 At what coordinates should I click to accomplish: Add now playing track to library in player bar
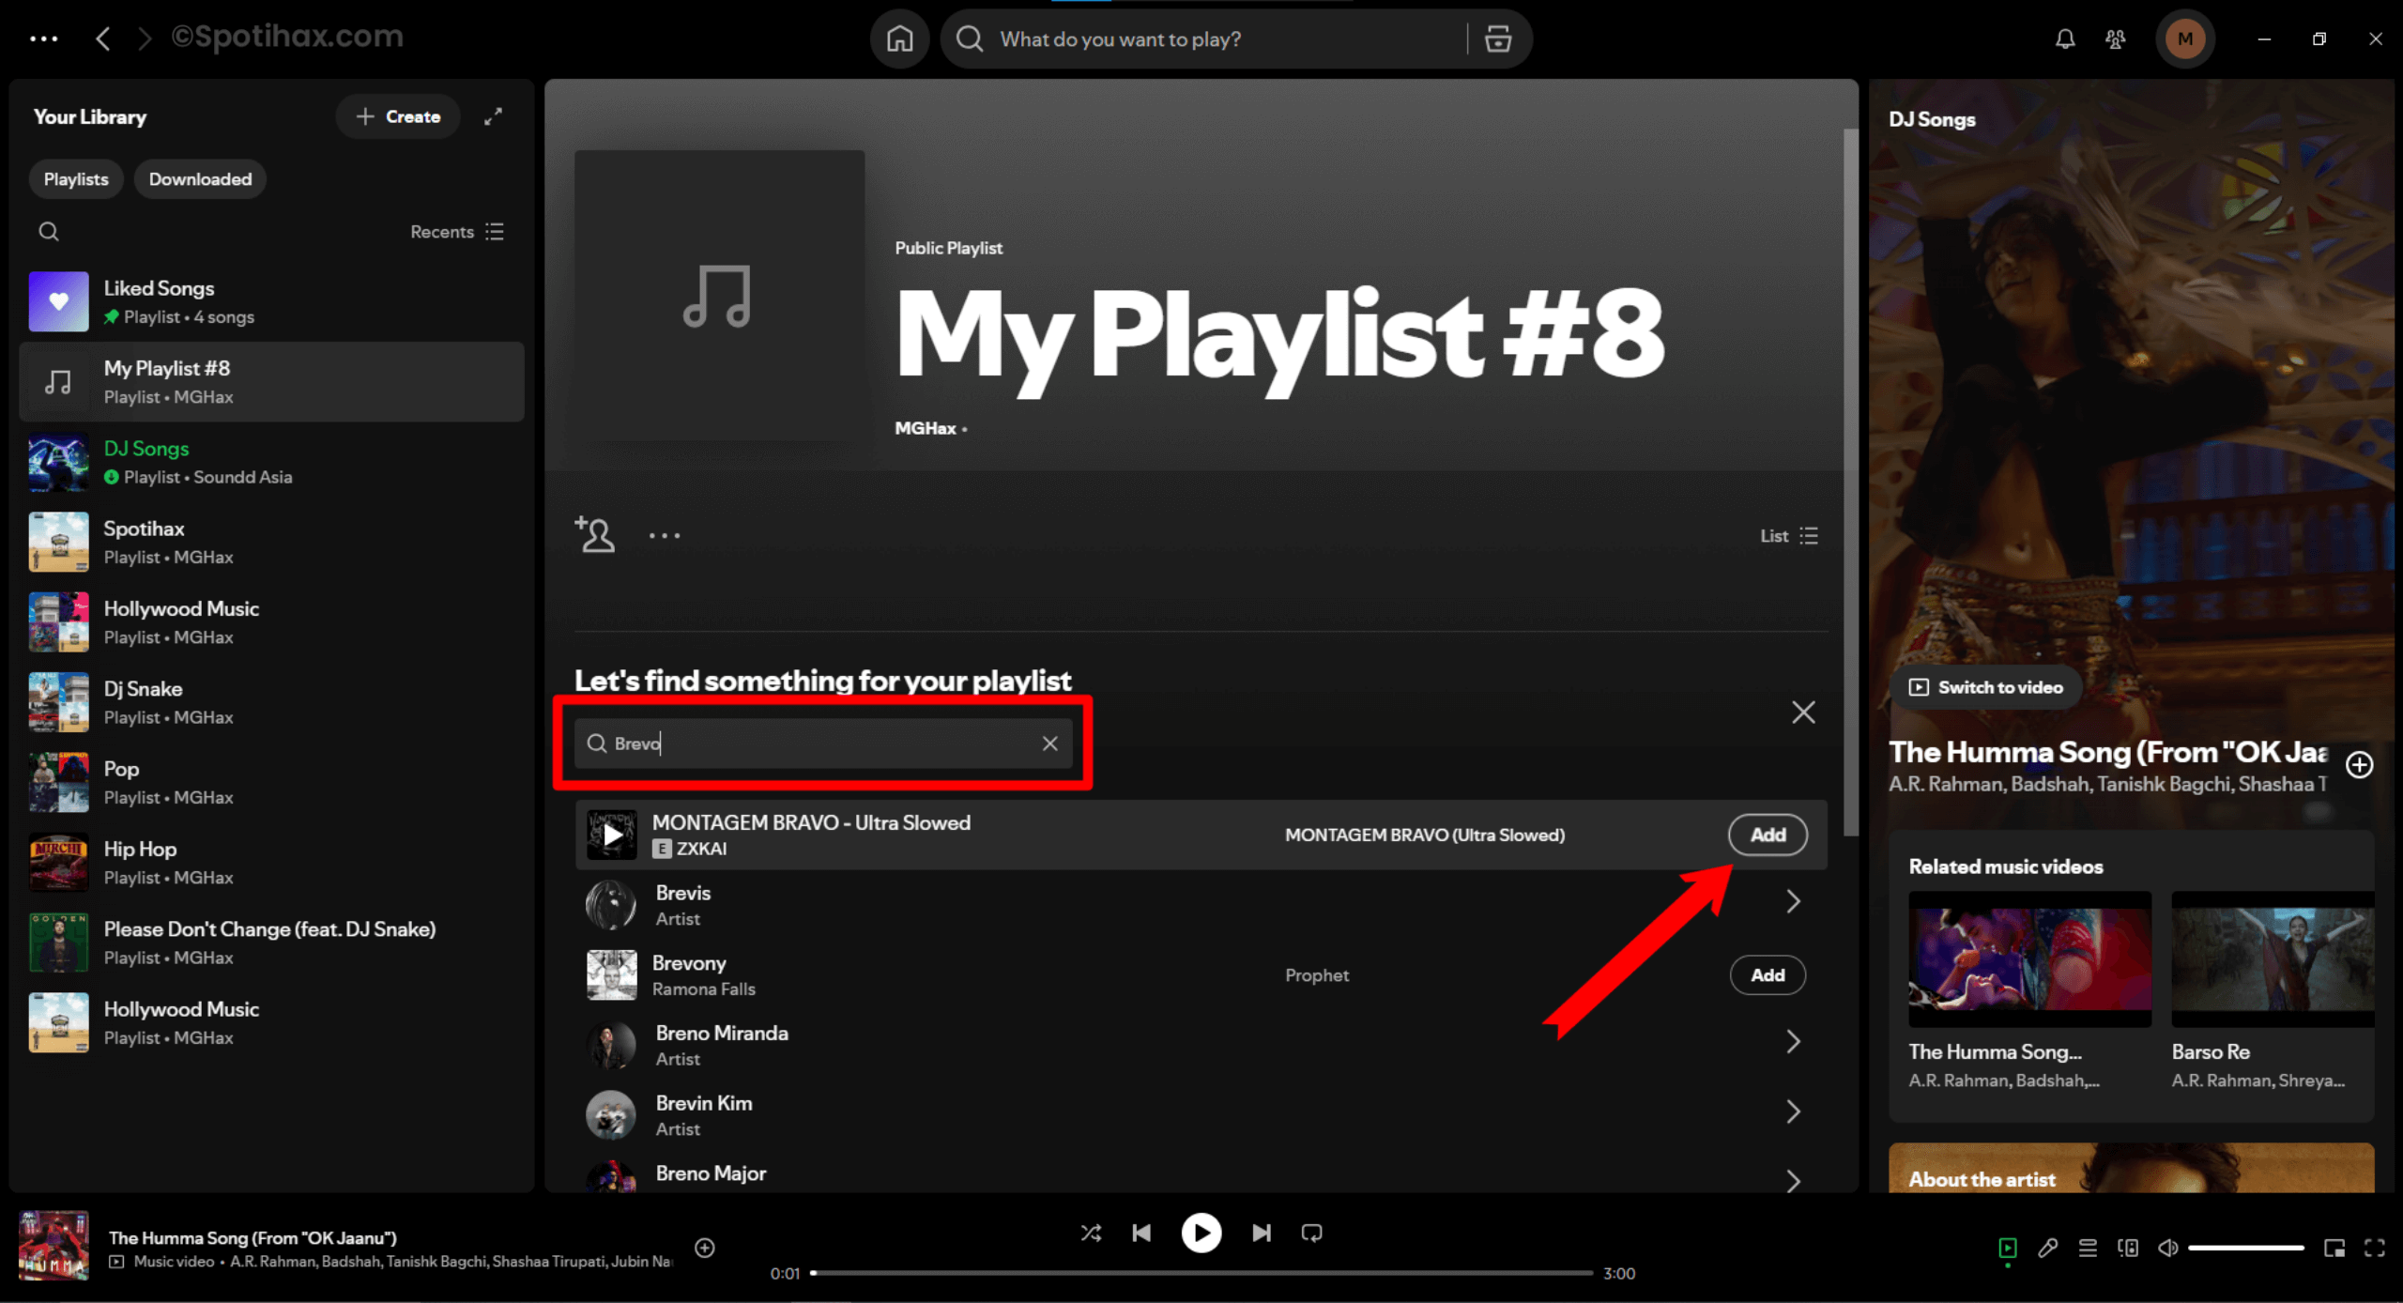click(705, 1248)
